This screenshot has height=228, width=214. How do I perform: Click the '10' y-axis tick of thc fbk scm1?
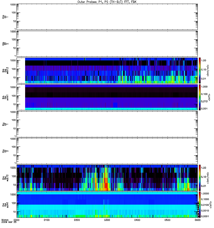(x=15, y=212)
